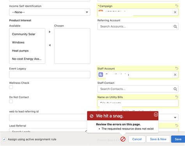Click inside the Chosen product list box
185x146 pixels.
[72, 46]
